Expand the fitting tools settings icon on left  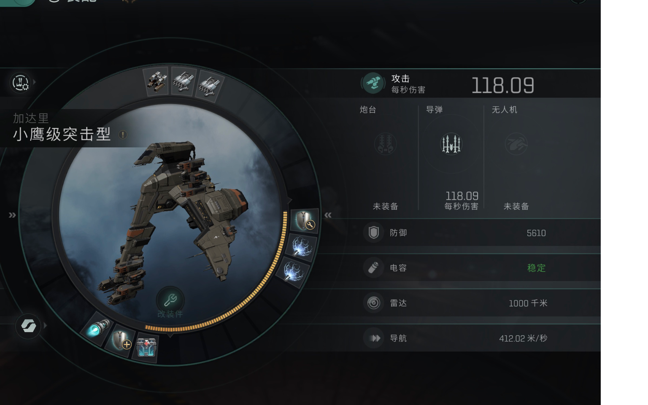coord(20,83)
